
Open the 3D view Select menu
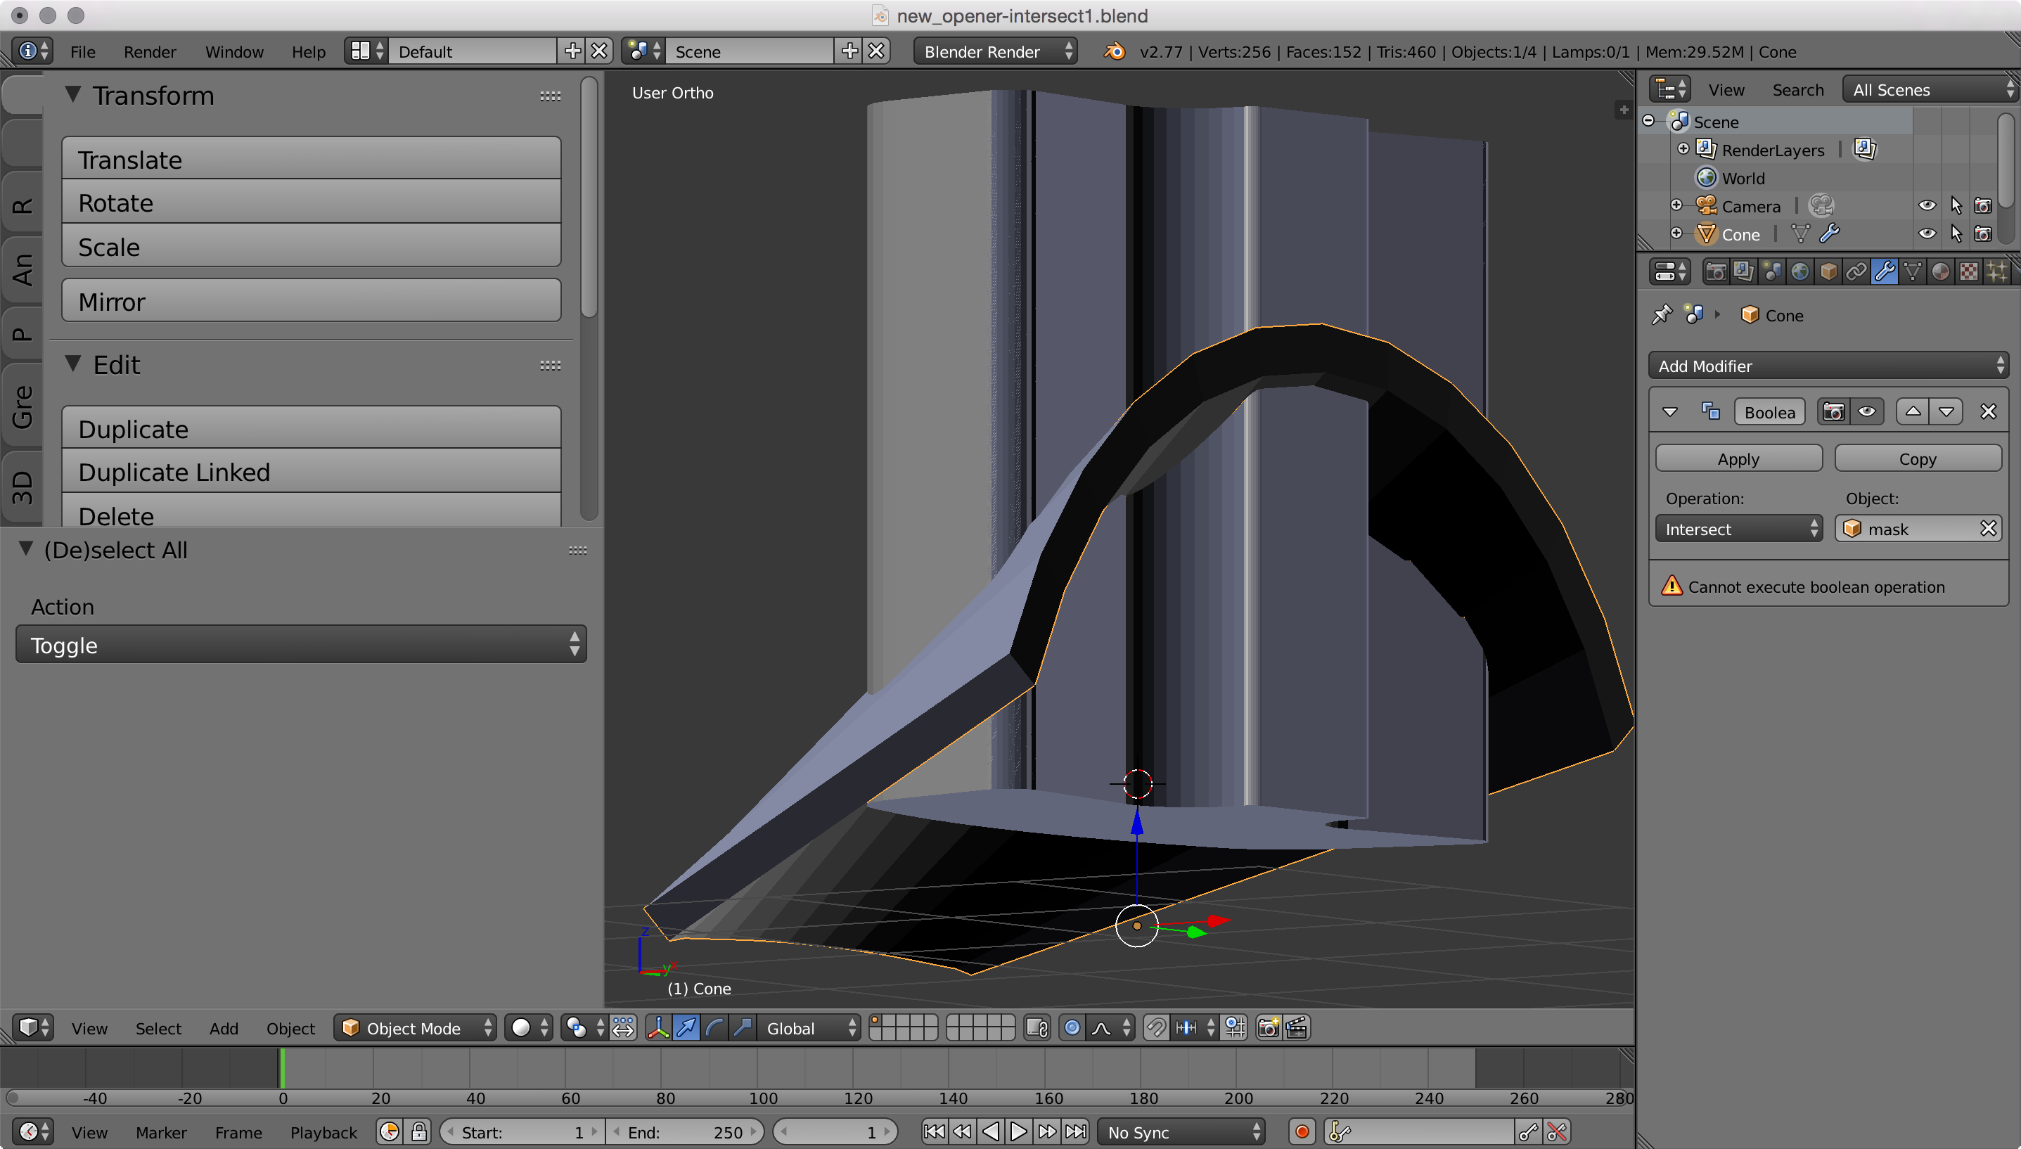[x=158, y=1027]
